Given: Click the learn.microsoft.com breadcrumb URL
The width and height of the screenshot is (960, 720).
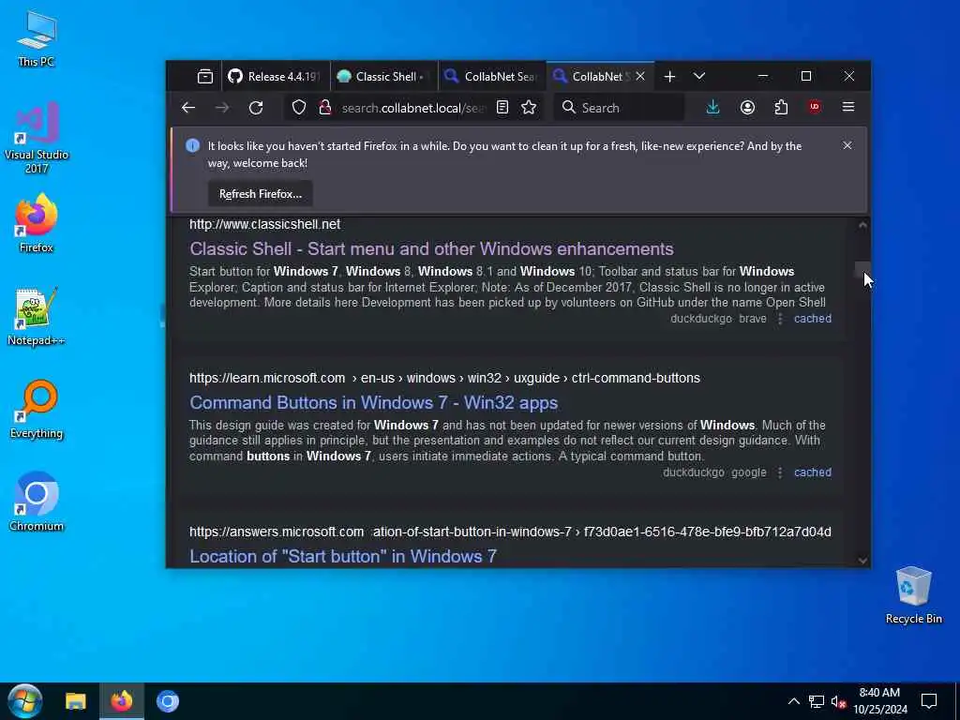Looking at the screenshot, I should tap(444, 378).
